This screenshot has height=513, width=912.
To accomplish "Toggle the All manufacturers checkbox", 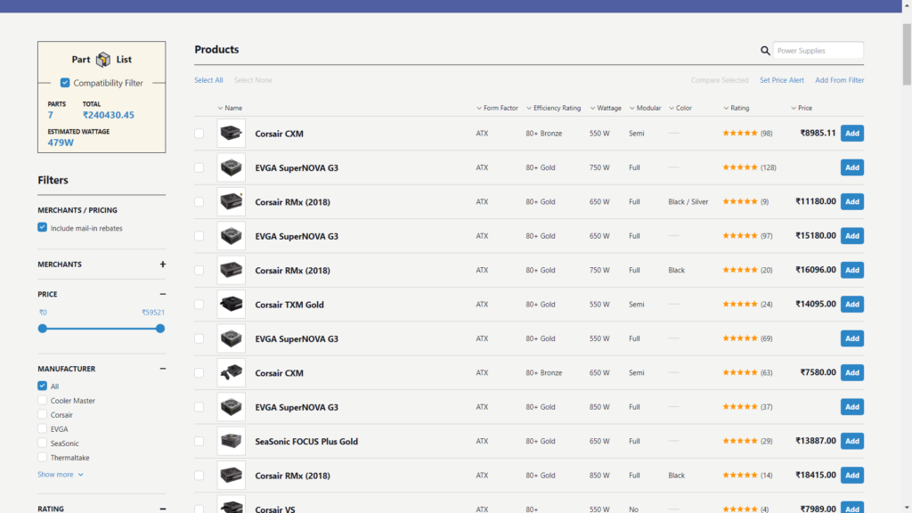I will point(43,386).
